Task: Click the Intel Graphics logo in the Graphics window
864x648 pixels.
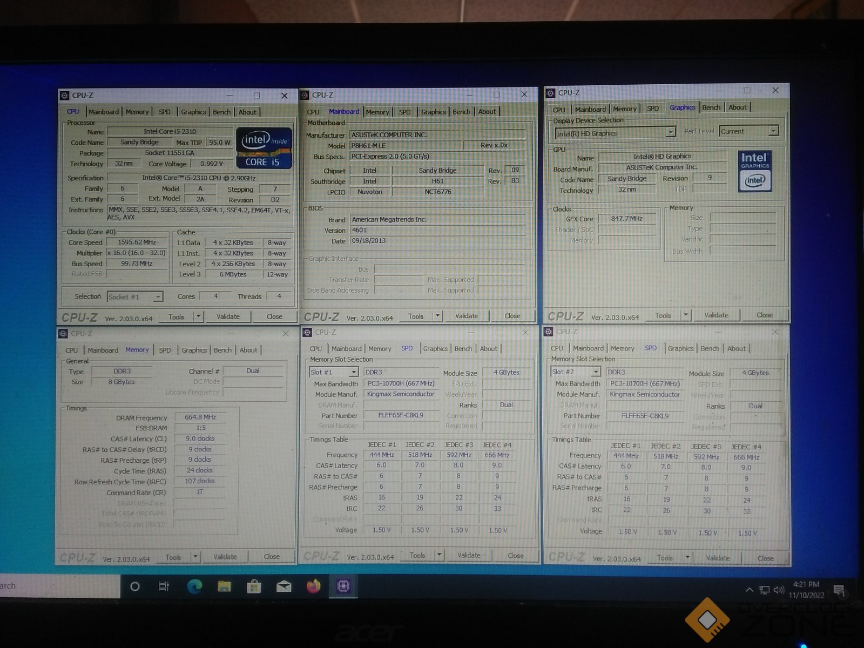Action: coord(755,171)
